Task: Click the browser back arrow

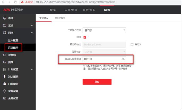Action: [x=4, y=2]
